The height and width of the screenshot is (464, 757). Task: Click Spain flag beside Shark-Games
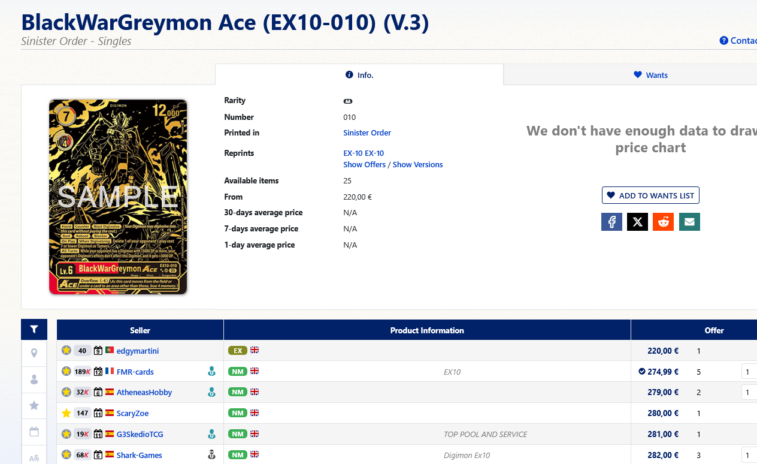tap(110, 454)
